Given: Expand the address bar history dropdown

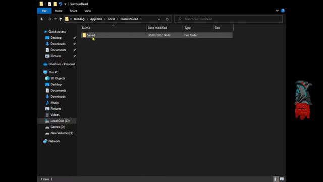Looking at the screenshot, I should click(x=159, y=19).
